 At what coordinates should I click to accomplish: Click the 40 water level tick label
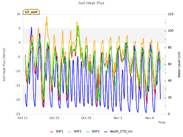(170, 80)
